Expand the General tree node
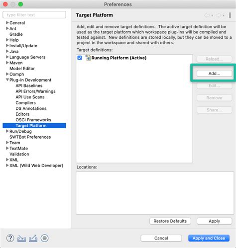236x248 pixels. 7,22
